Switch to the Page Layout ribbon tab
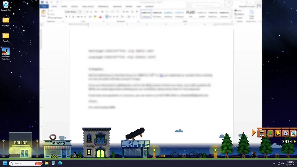 tap(88, 6)
